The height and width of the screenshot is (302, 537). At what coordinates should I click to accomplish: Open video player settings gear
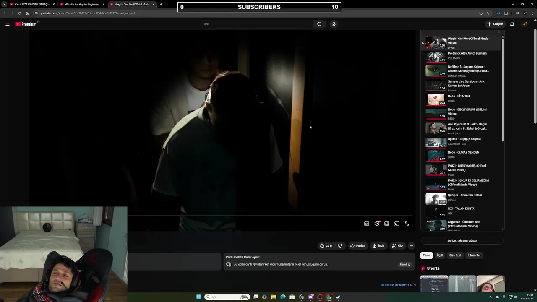377,224
